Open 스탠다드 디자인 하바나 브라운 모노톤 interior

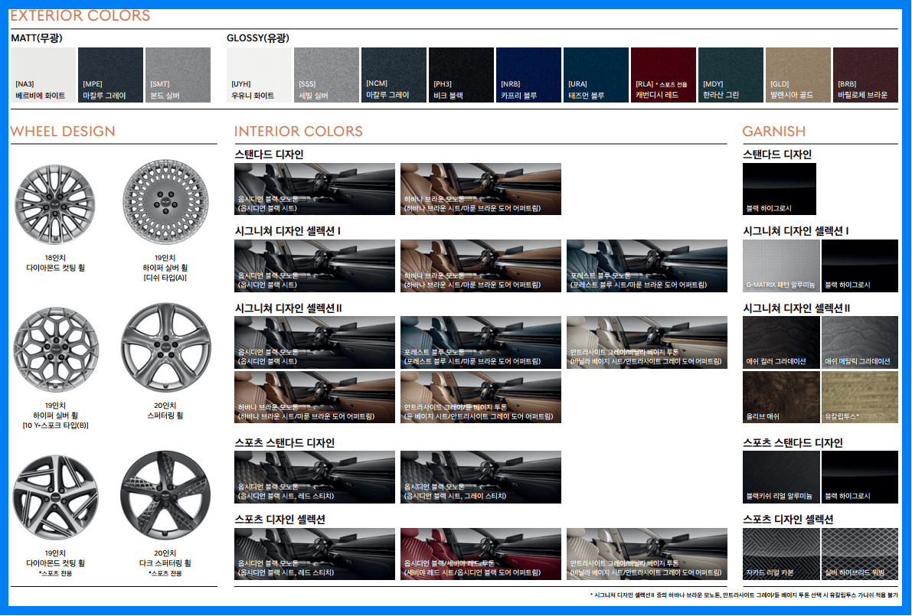click(x=481, y=189)
